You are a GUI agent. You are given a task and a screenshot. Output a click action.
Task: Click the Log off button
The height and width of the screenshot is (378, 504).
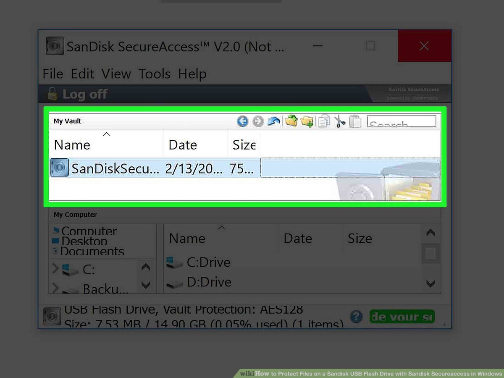[78, 94]
